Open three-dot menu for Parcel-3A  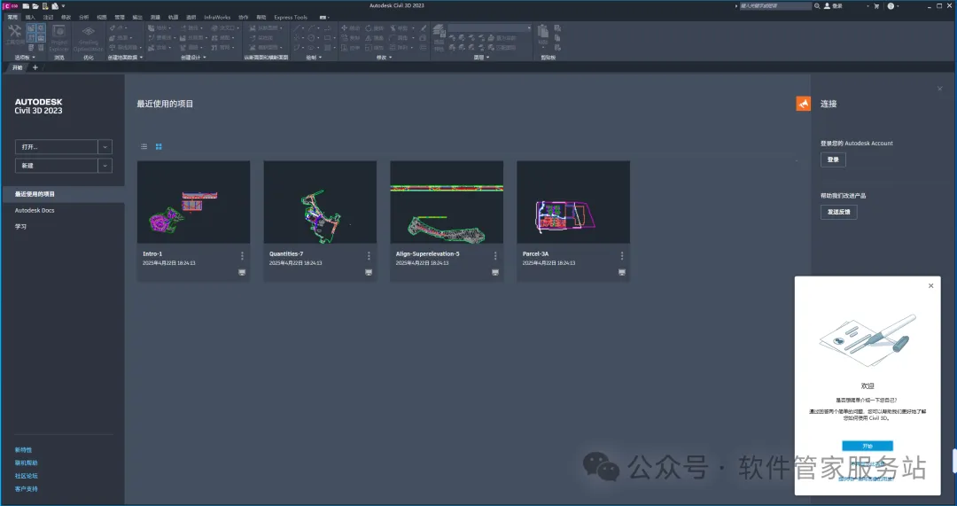622,256
